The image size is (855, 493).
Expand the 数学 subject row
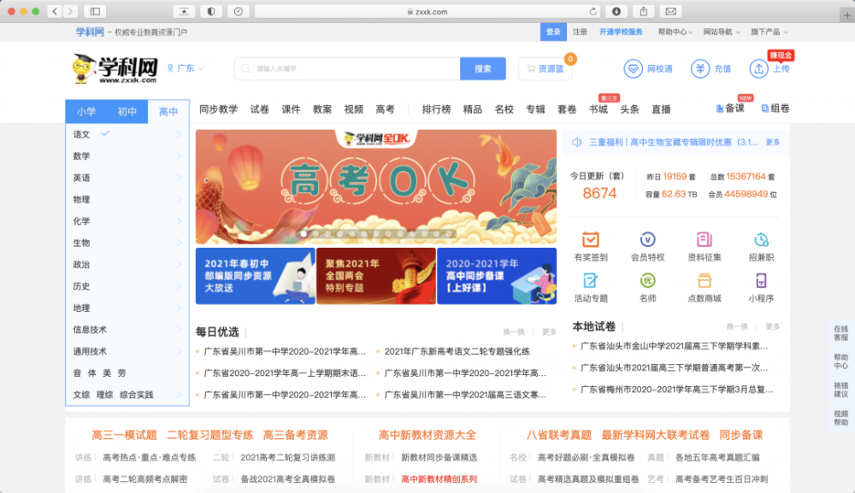[127, 156]
